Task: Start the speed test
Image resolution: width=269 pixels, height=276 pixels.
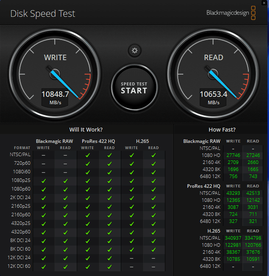Action: pyautogui.click(x=134, y=87)
